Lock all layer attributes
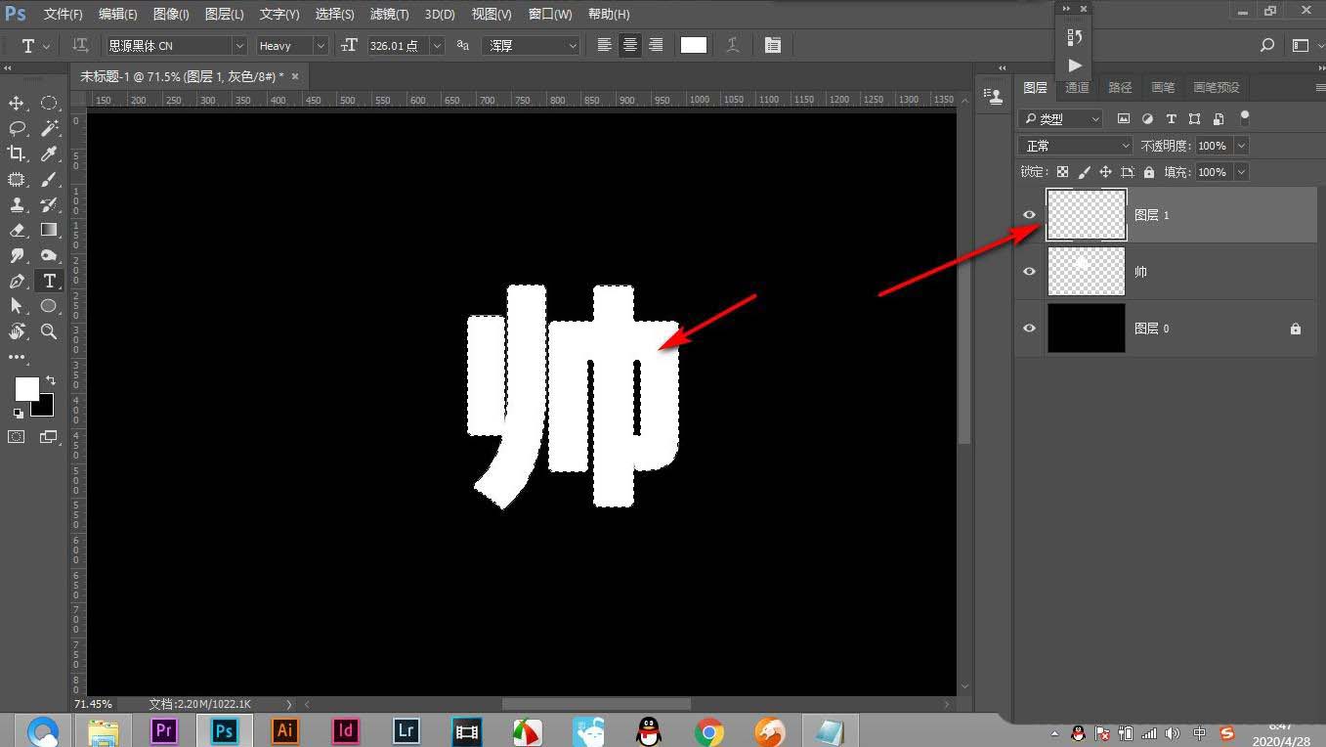Image resolution: width=1326 pixels, height=747 pixels. [x=1149, y=172]
